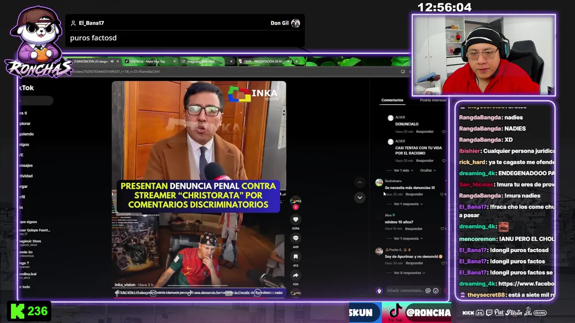Click TikTok logo in left sidebar
This screenshot has width=575, height=323.
click(x=26, y=88)
